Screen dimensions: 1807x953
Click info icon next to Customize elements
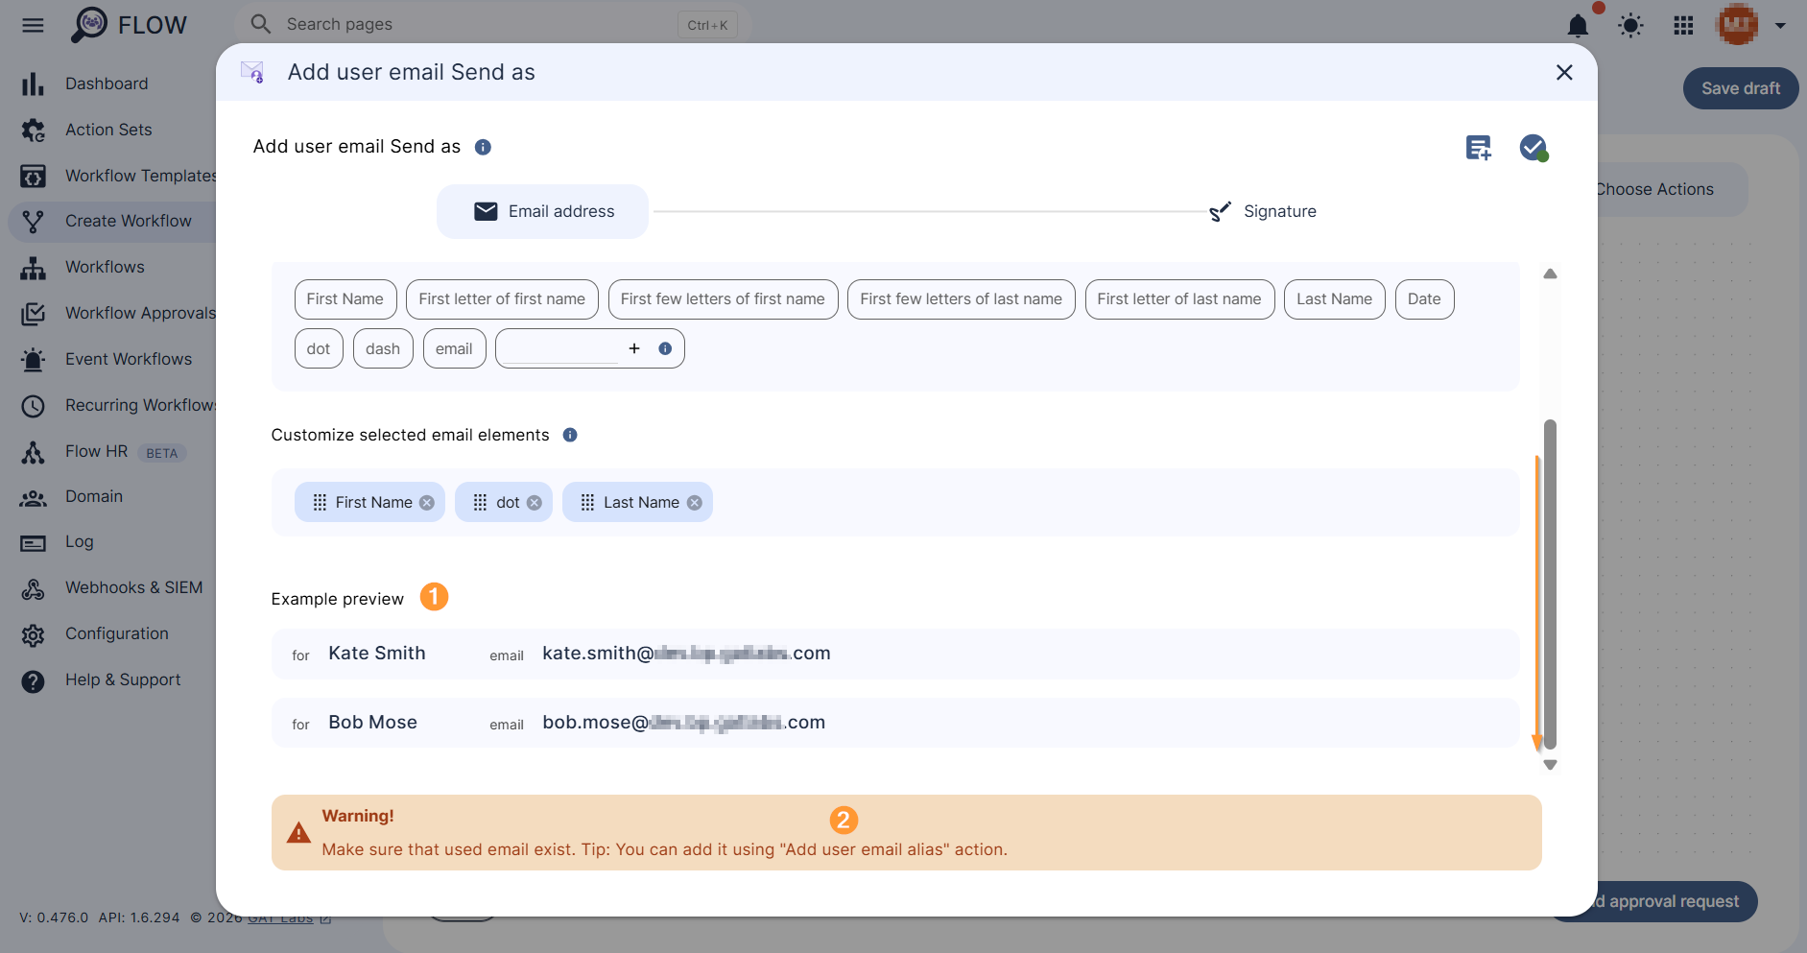[x=570, y=435]
